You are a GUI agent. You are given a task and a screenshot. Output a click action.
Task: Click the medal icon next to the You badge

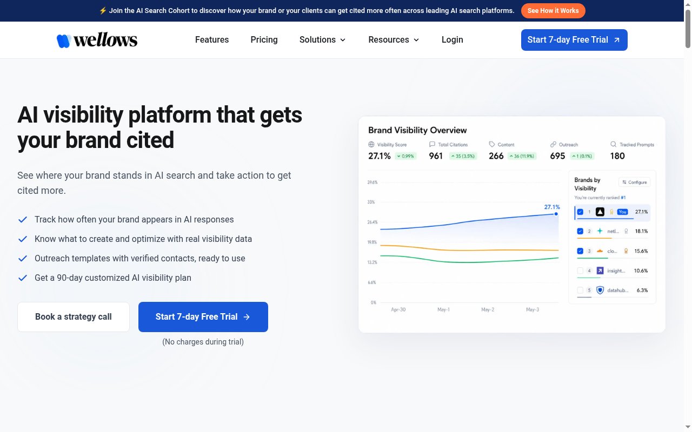tap(611, 212)
